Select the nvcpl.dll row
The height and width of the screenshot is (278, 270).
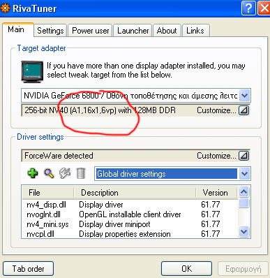coord(130,234)
